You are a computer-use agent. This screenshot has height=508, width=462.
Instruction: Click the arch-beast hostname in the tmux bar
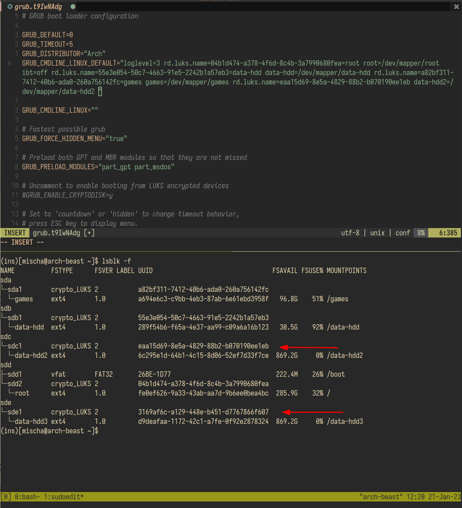tap(381, 496)
